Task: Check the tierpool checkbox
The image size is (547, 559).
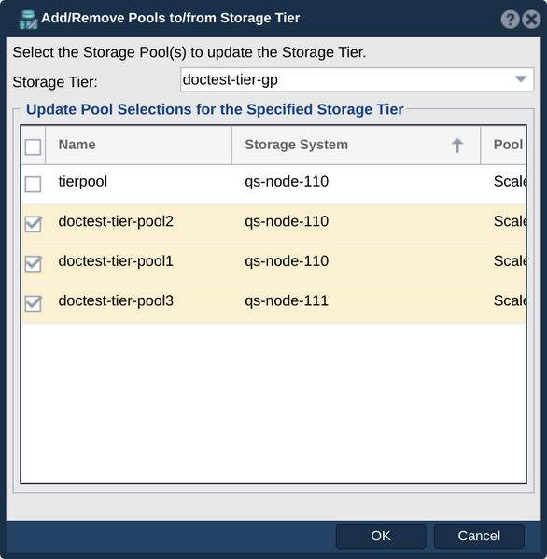Action: (x=34, y=185)
